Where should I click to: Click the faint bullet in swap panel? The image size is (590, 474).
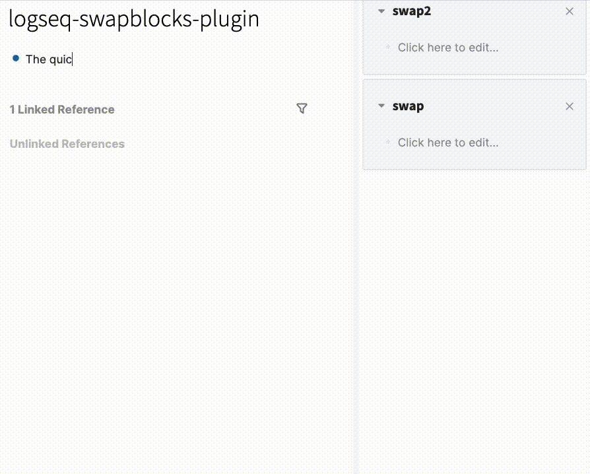(387, 143)
